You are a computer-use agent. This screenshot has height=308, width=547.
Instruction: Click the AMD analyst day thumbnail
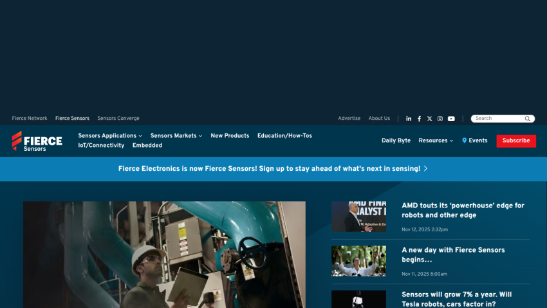pyautogui.click(x=358, y=217)
